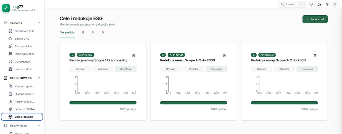
Task: Delete the Scope 1+2 (grupa PL) goal
Action: coord(134,55)
